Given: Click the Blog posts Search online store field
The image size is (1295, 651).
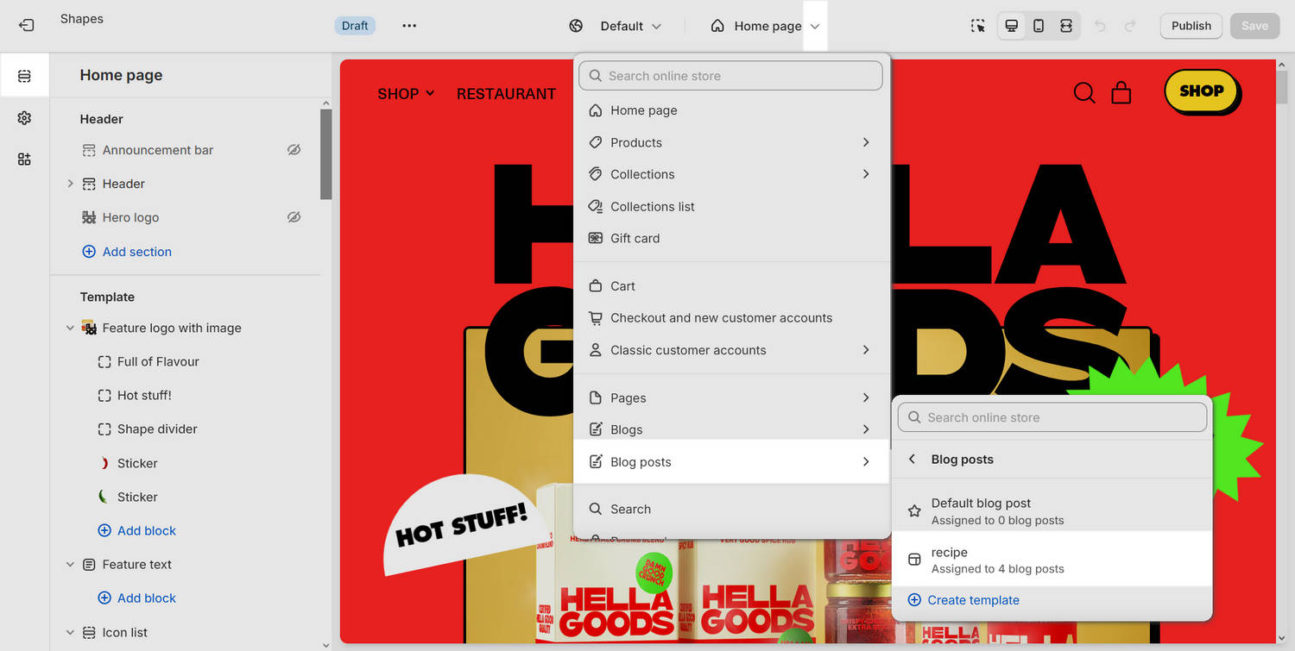Looking at the screenshot, I should tap(1052, 417).
